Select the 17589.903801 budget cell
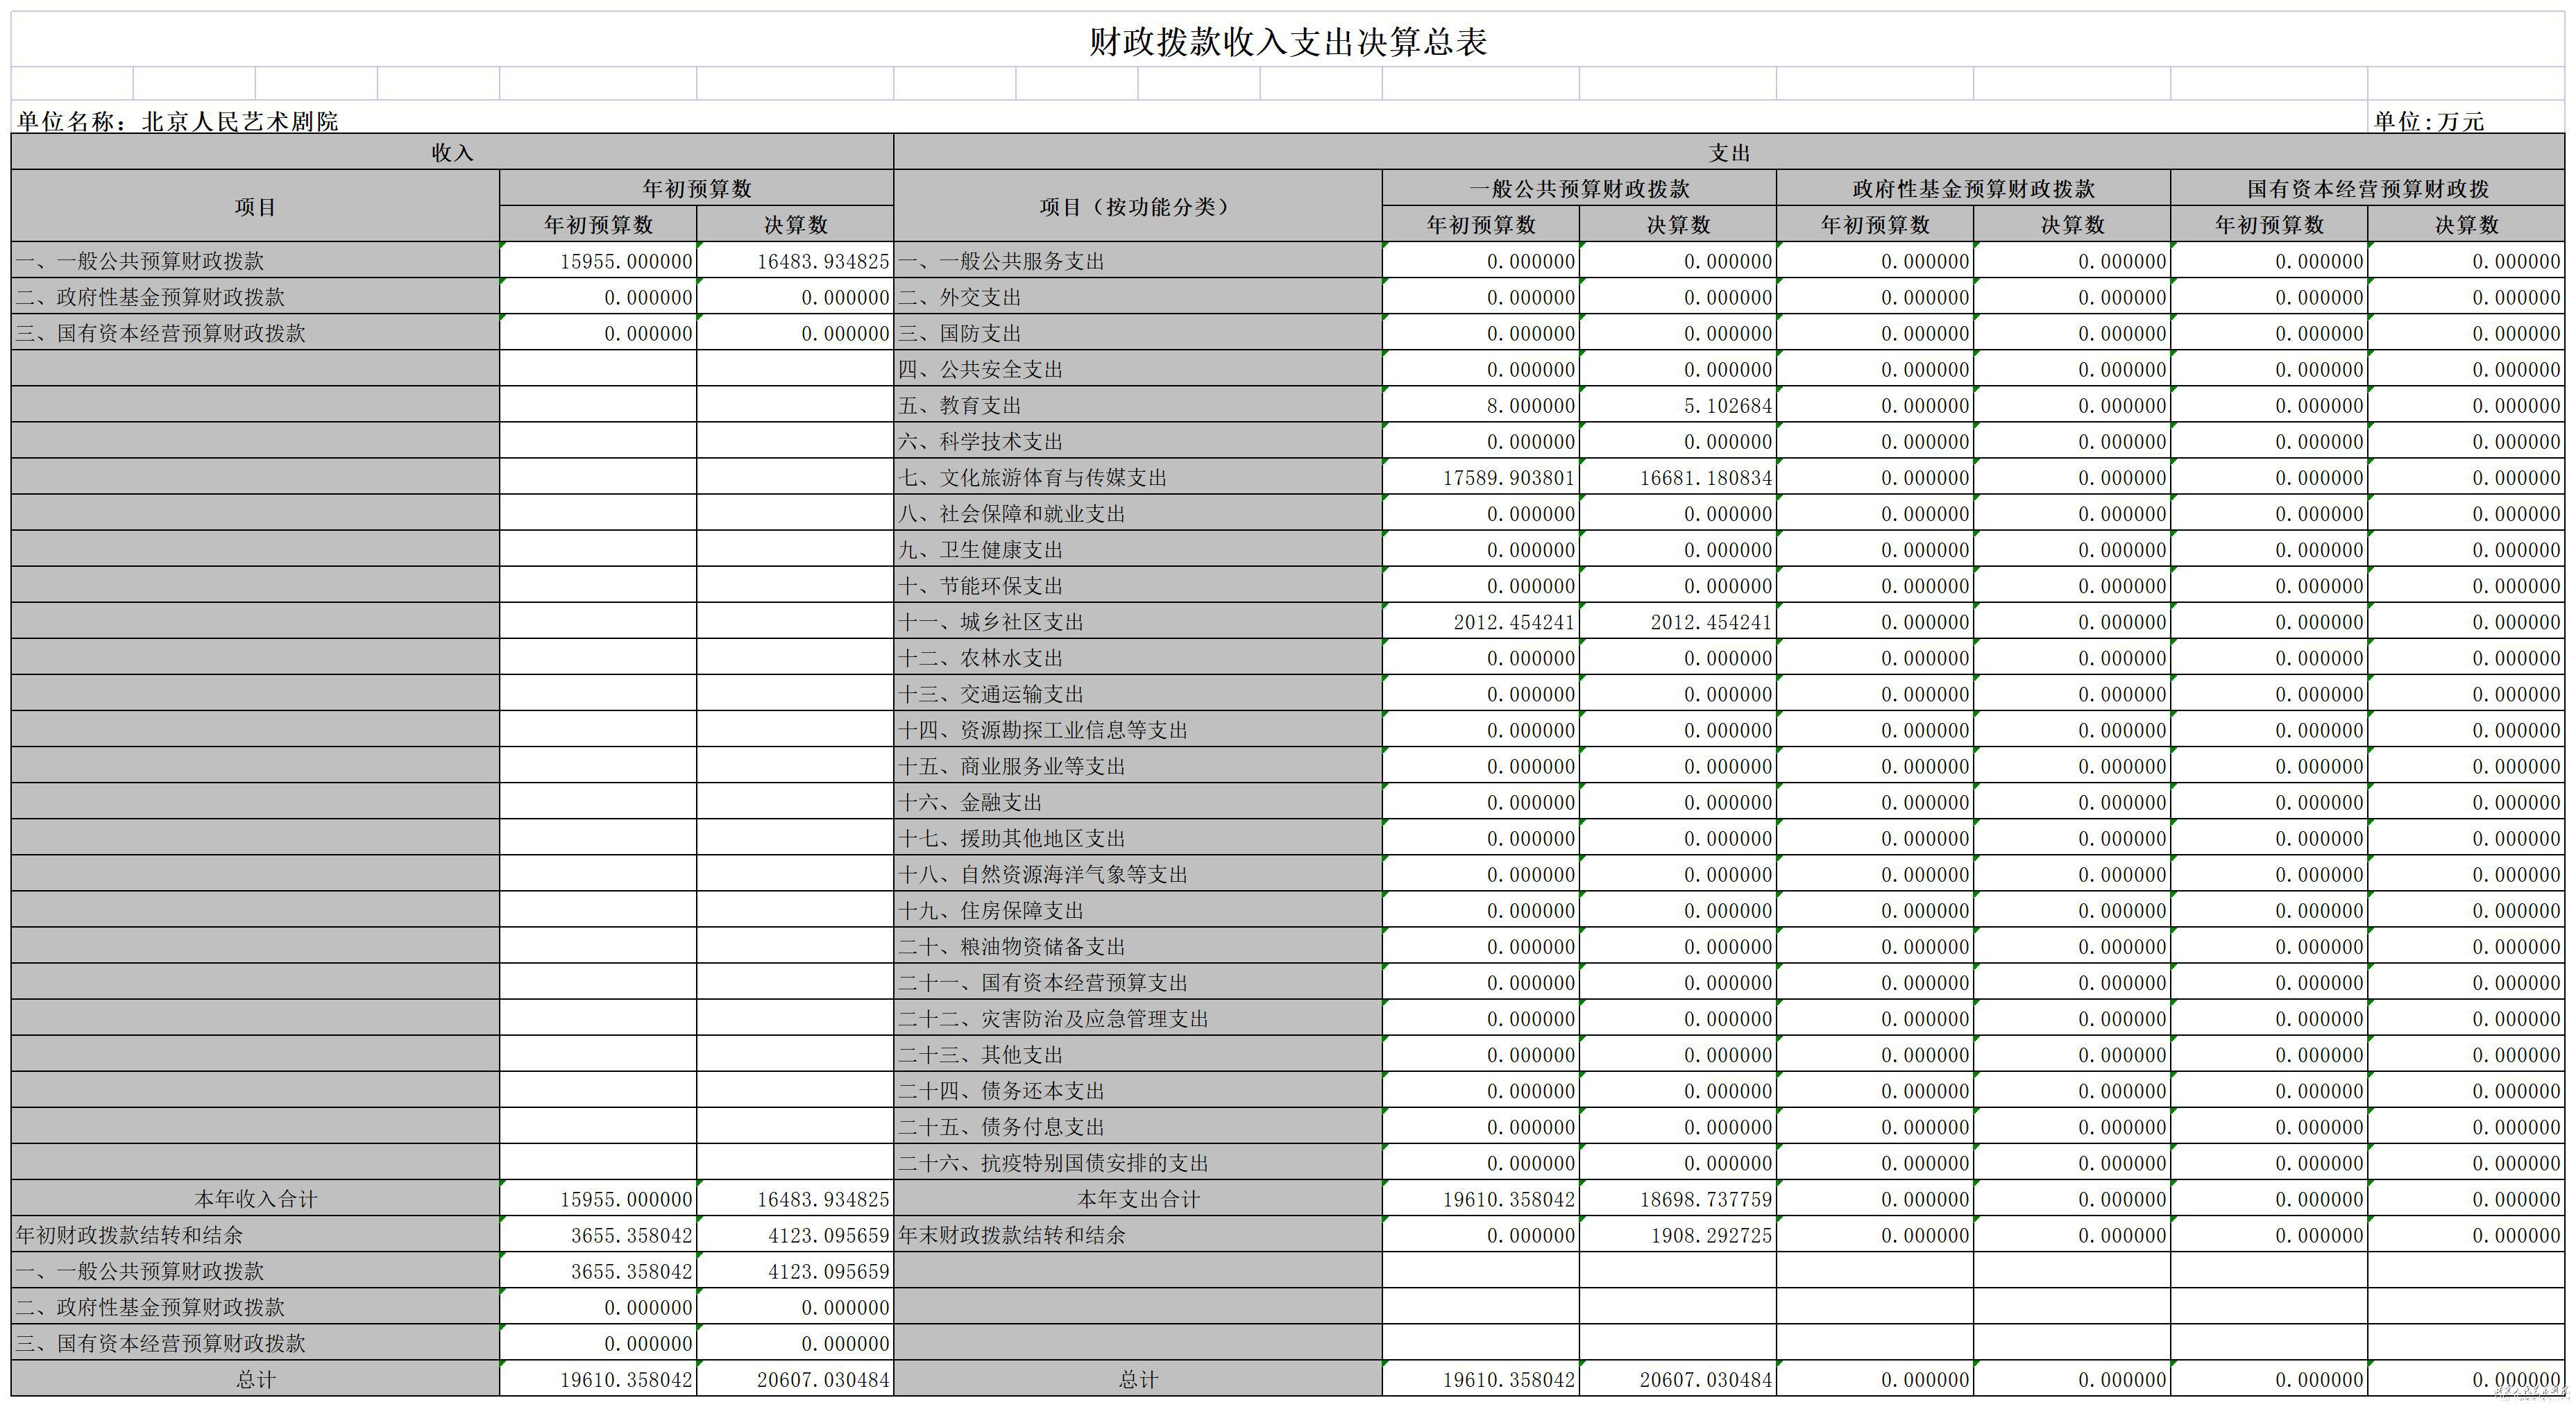This screenshot has height=1407, width=2576. coord(1481,477)
